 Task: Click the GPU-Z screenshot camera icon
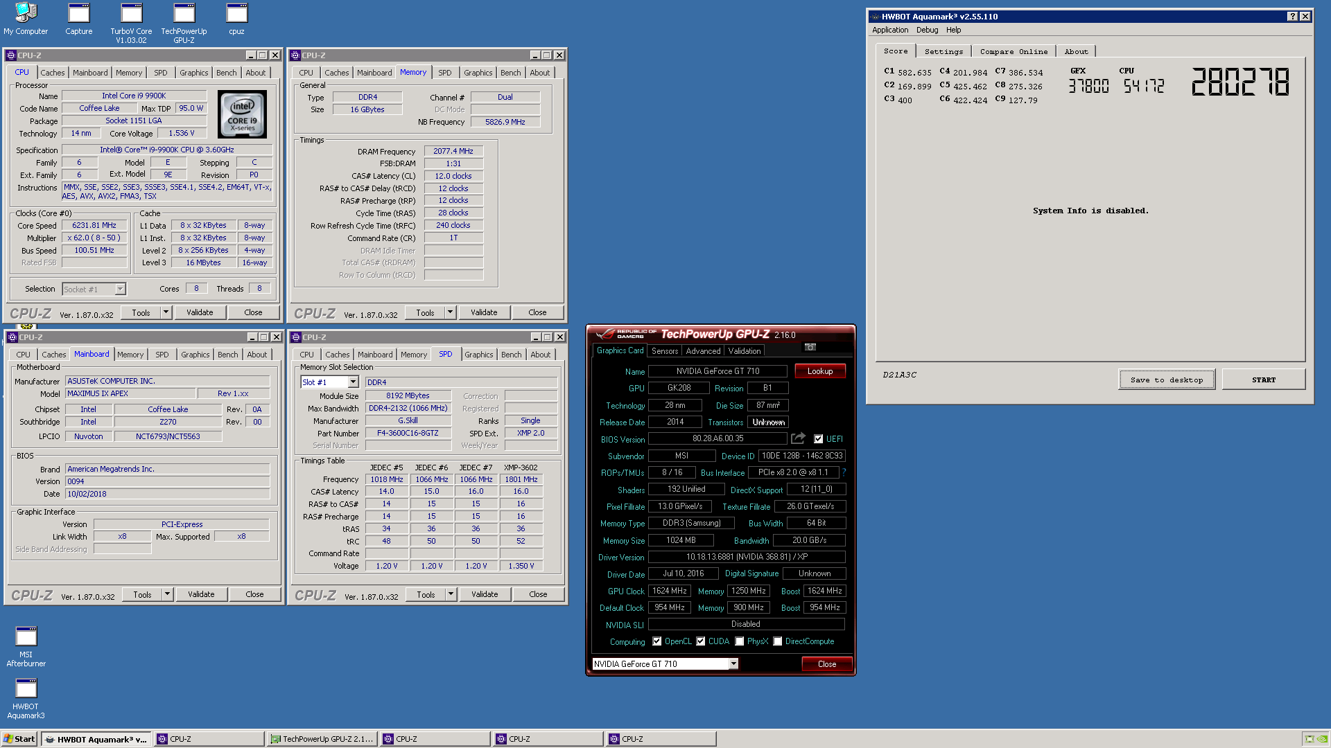coord(810,347)
